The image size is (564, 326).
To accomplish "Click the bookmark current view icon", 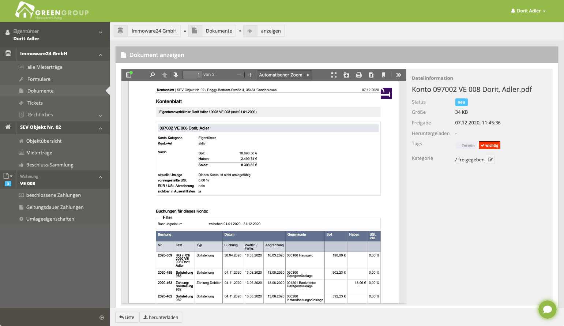I will [x=384, y=75].
